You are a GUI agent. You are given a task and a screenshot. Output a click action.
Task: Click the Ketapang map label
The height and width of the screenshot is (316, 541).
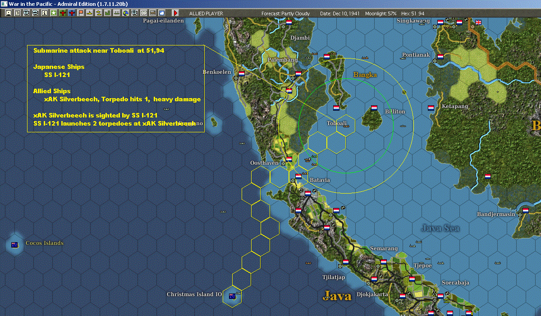455,106
